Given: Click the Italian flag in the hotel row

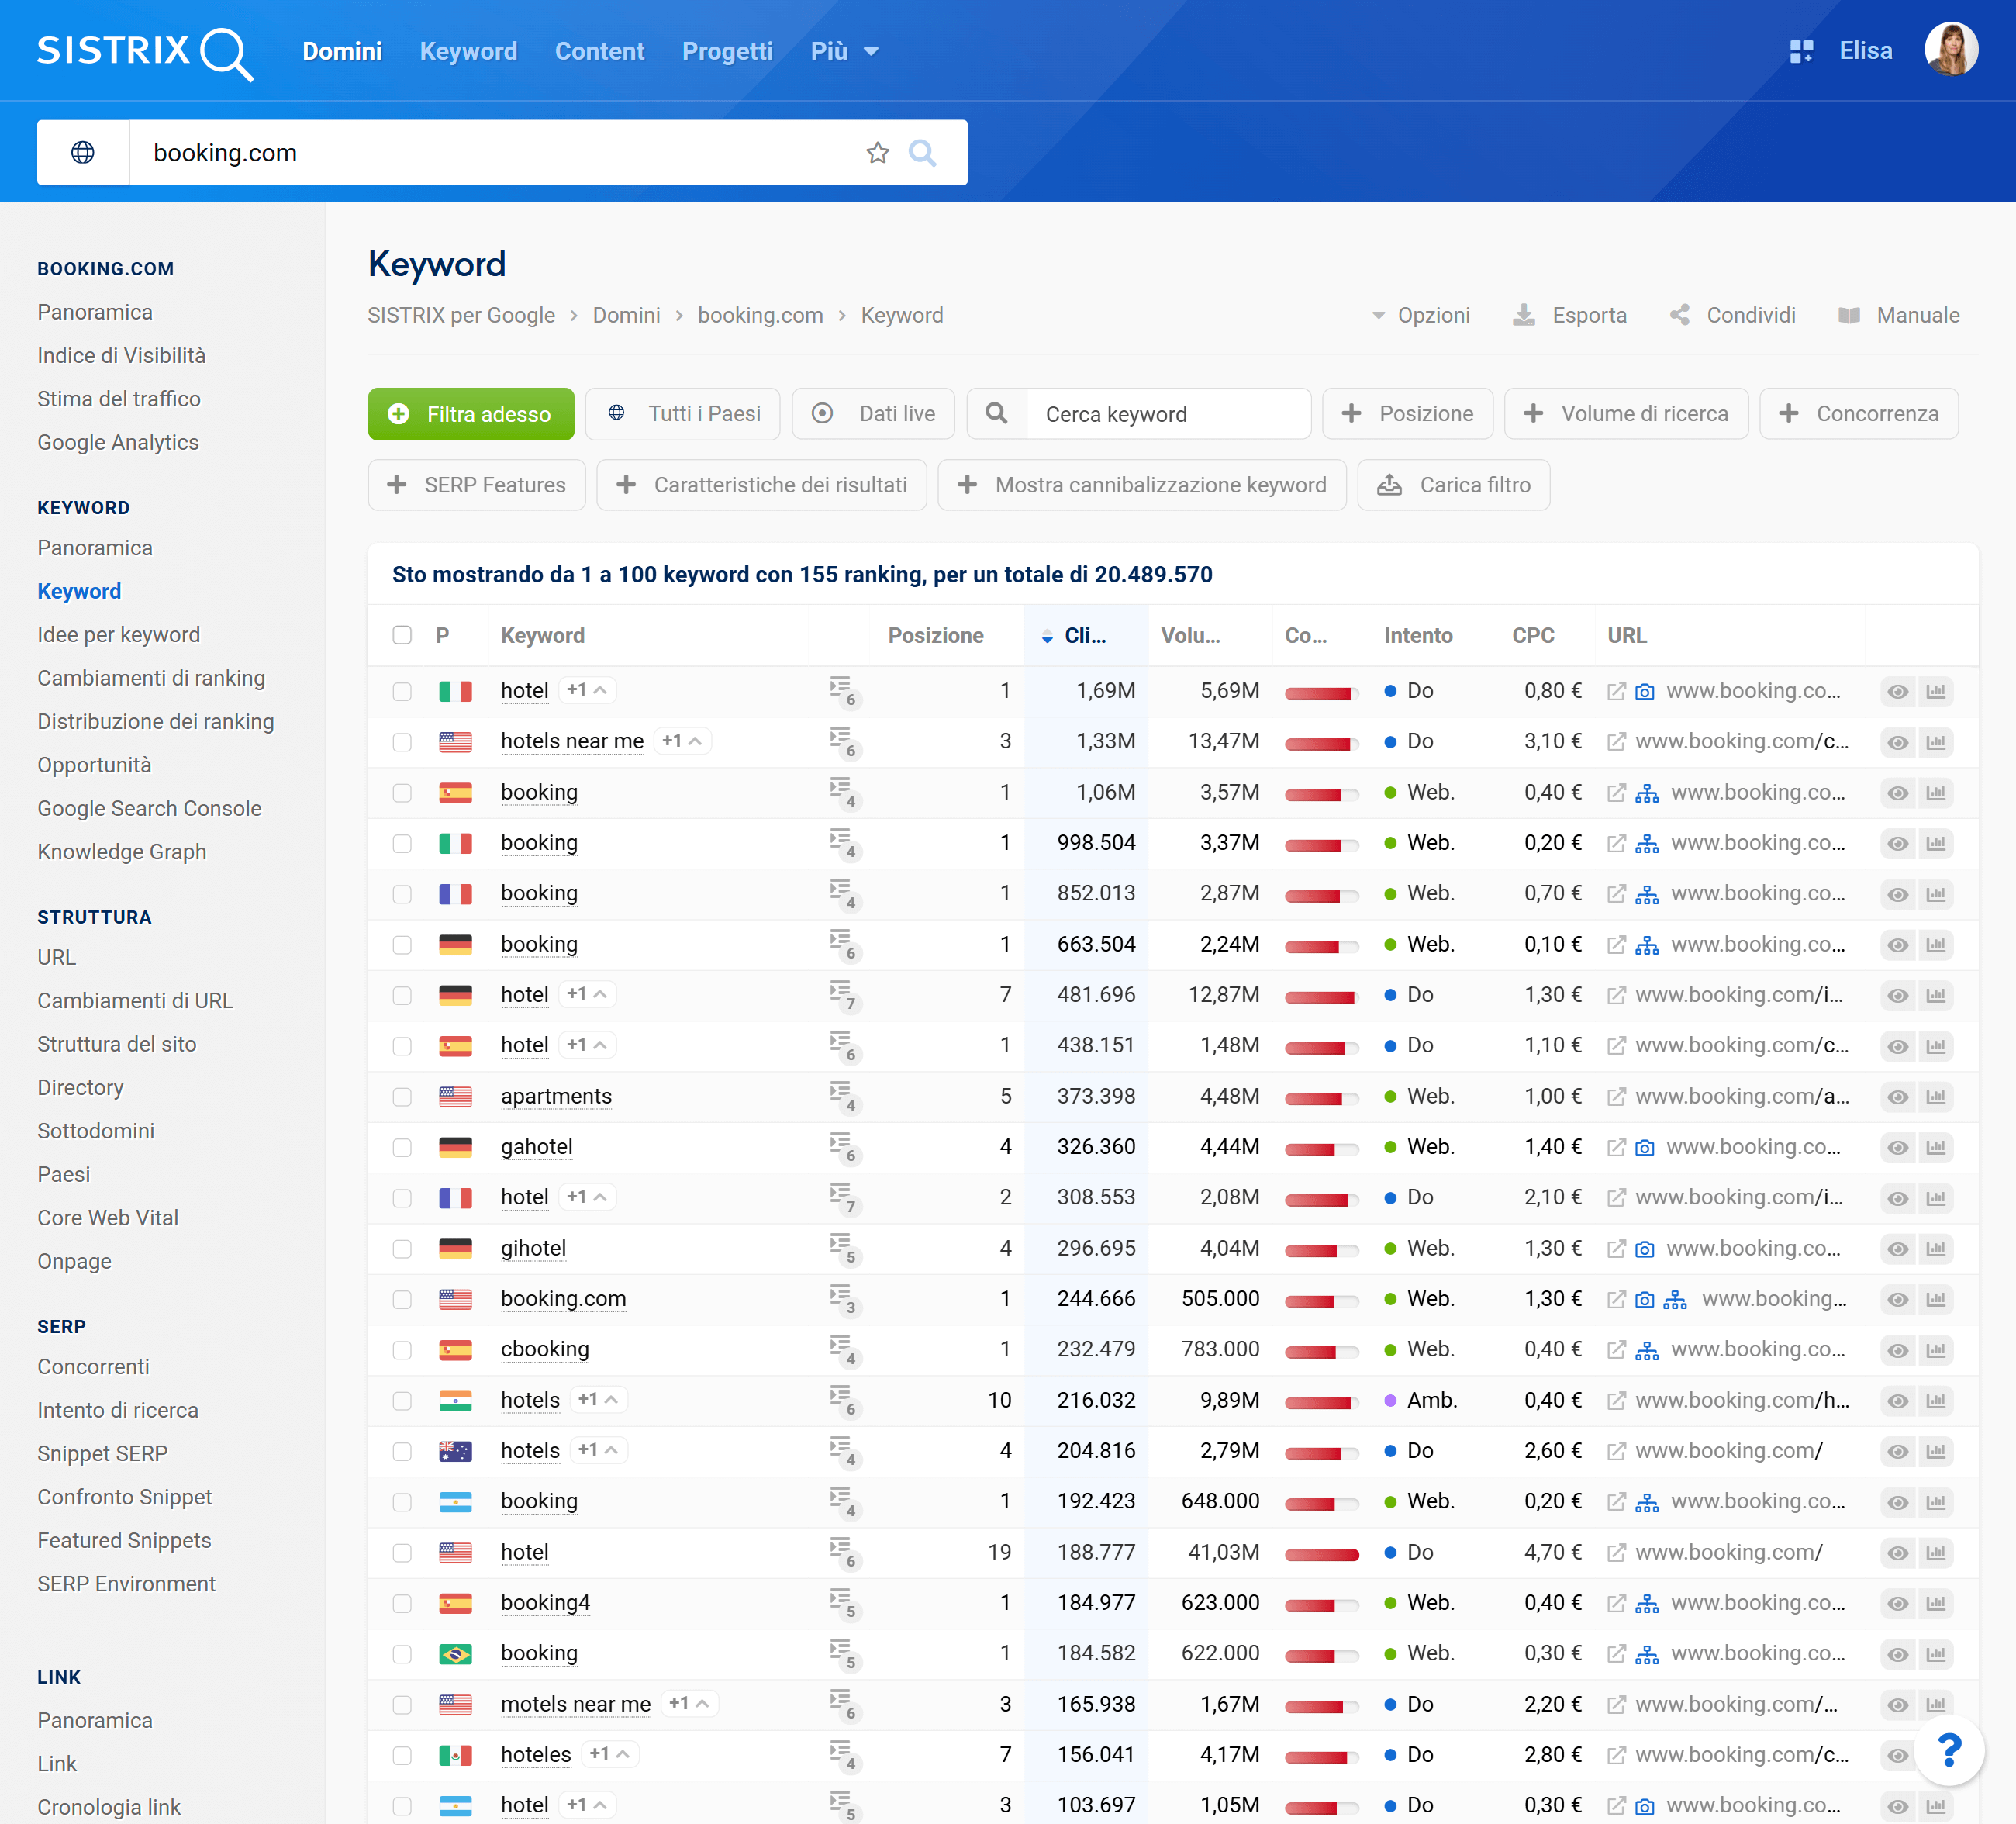Looking at the screenshot, I should coord(455,691).
